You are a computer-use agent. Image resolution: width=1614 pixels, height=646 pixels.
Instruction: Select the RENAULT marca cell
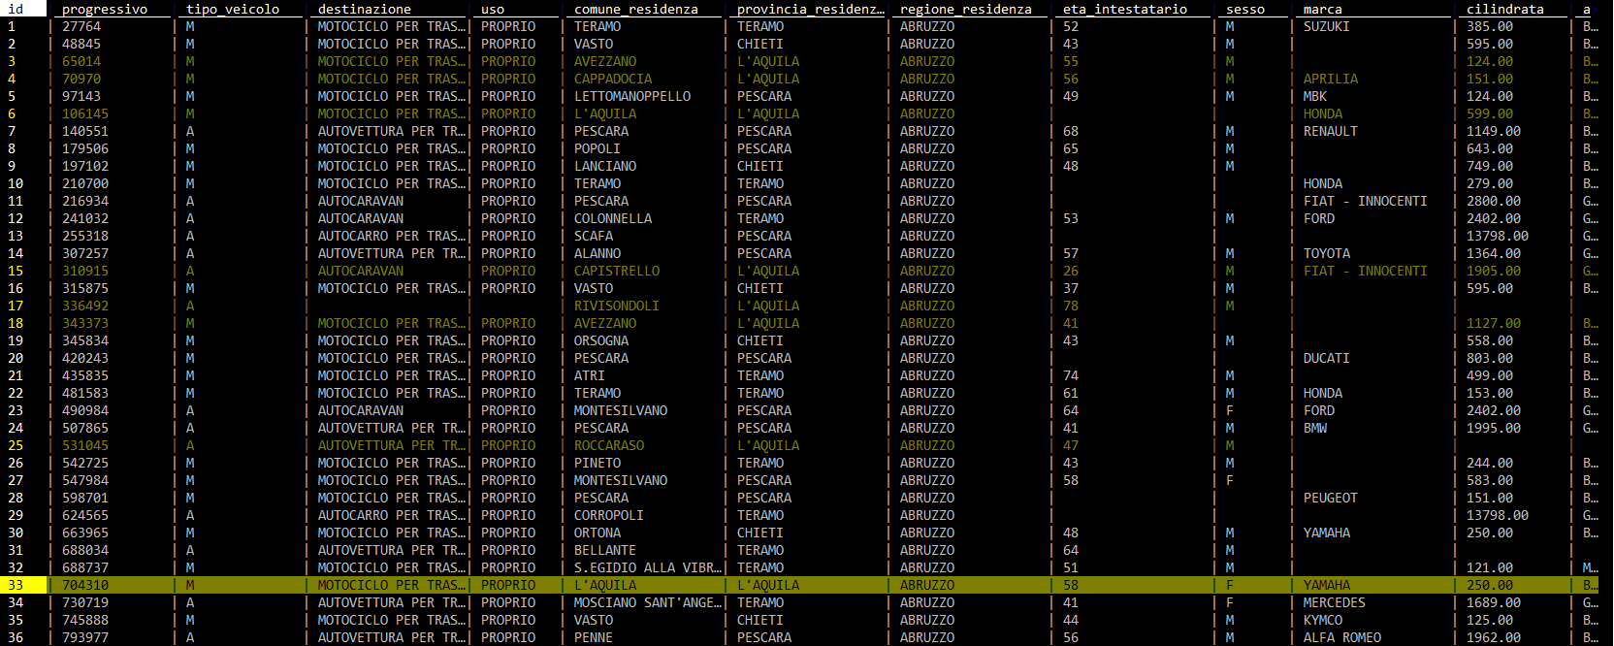click(1331, 131)
